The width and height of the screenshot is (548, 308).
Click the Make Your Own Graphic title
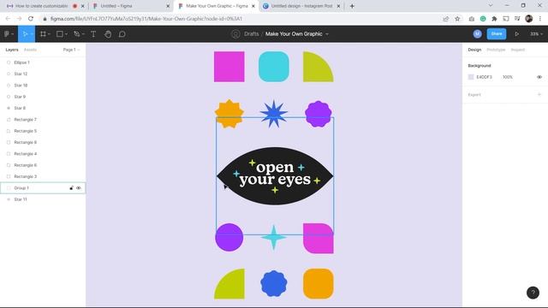tap(294, 34)
